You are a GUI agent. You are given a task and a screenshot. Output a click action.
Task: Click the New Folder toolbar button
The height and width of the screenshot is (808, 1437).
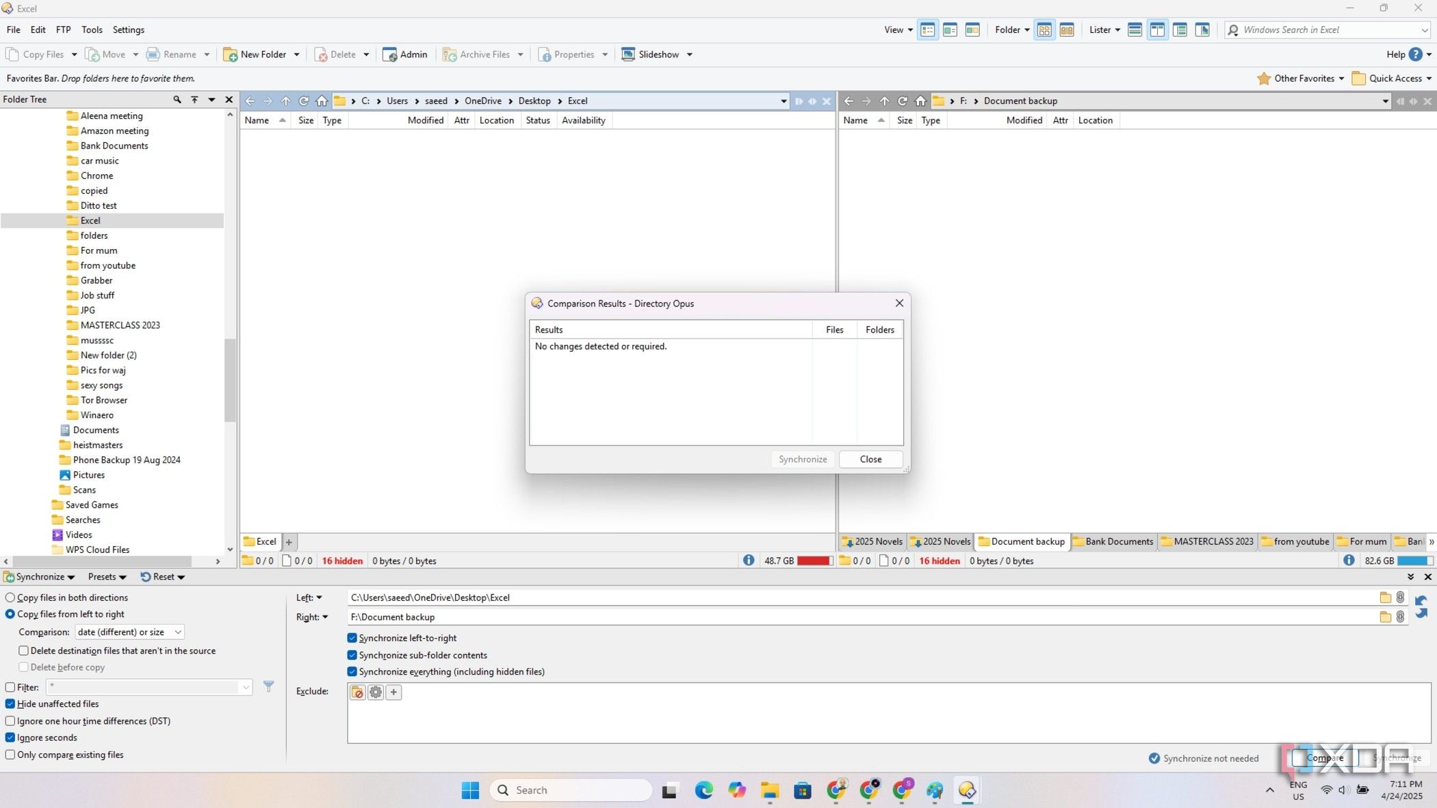tap(255, 55)
